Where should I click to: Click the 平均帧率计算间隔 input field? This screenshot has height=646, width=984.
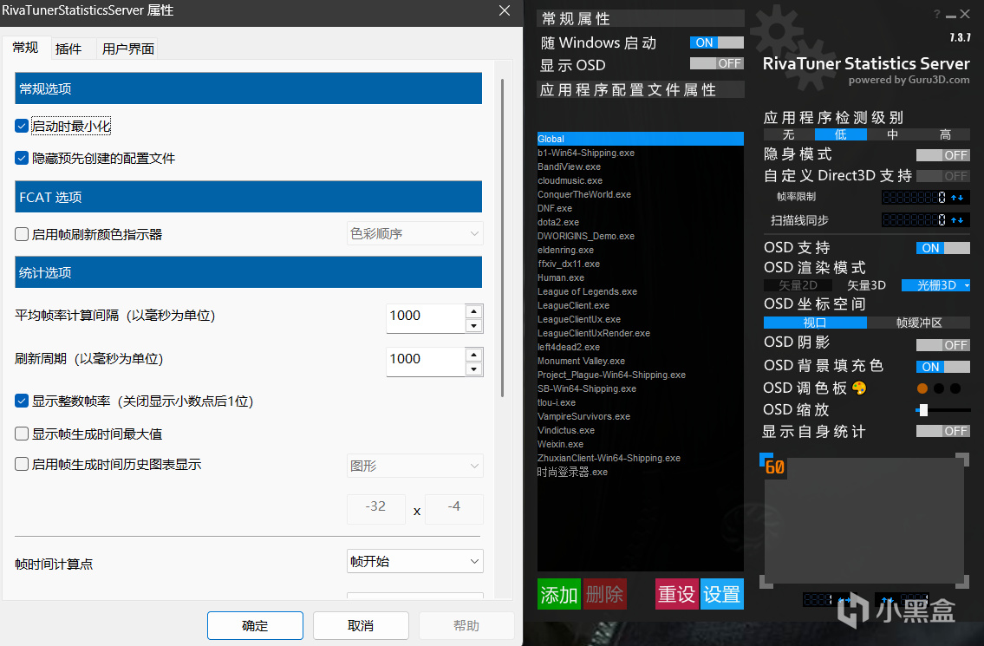426,317
